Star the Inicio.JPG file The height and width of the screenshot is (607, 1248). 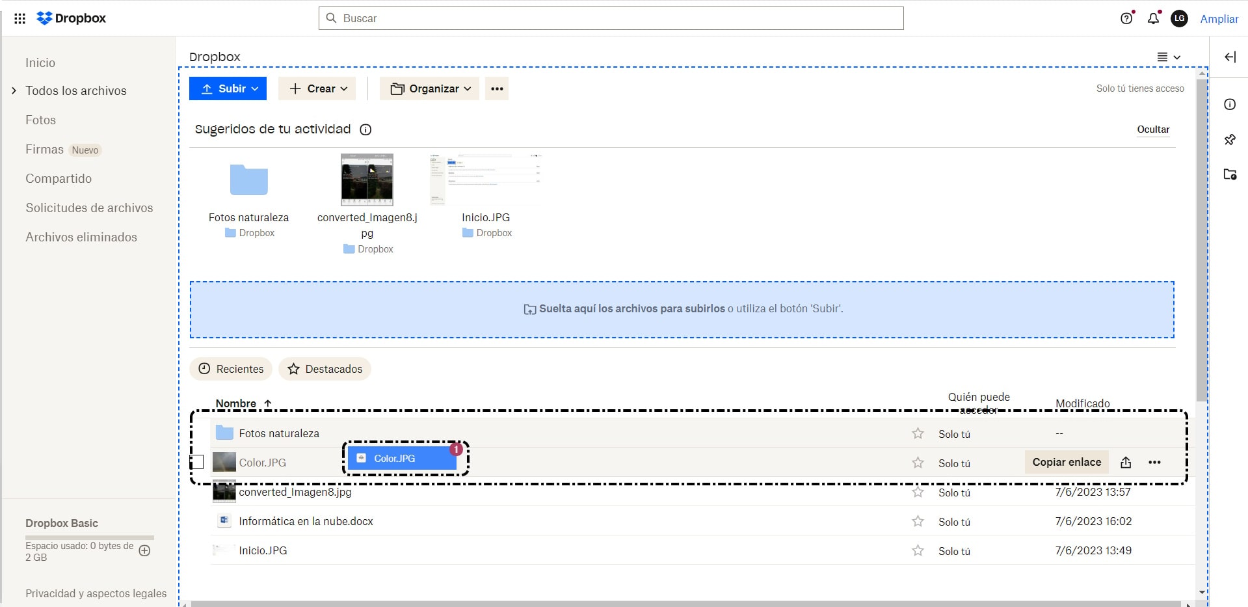(x=918, y=550)
